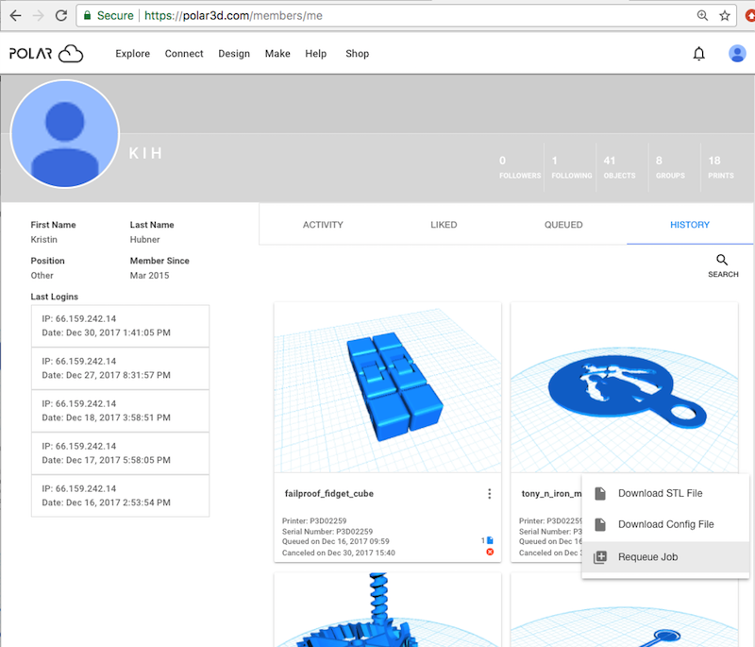
Task: Click the Secure padlock icon
Action: pos(87,15)
